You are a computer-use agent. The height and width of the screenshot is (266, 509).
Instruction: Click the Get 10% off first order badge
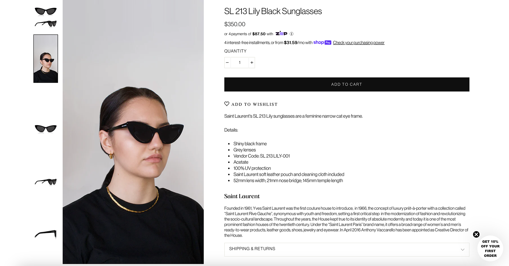[x=490, y=249]
